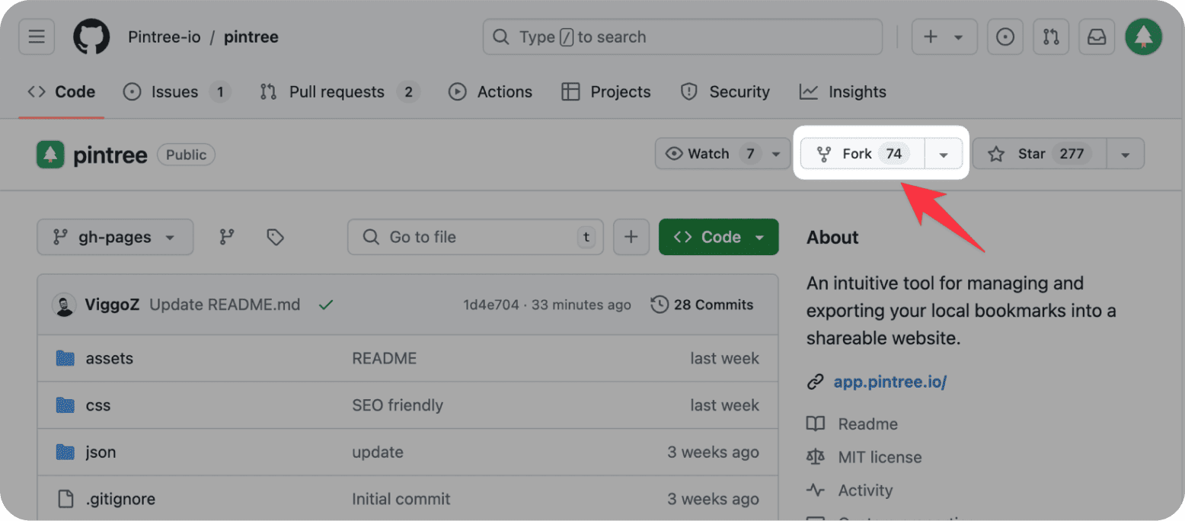The height and width of the screenshot is (521, 1185).
Task: Click the GitHub logo icon
Action: tap(91, 37)
